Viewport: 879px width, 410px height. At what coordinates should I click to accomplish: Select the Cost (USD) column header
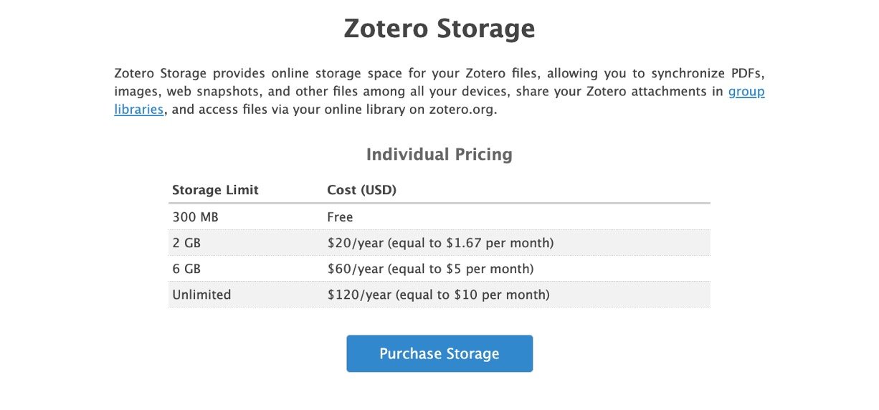coord(361,190)
